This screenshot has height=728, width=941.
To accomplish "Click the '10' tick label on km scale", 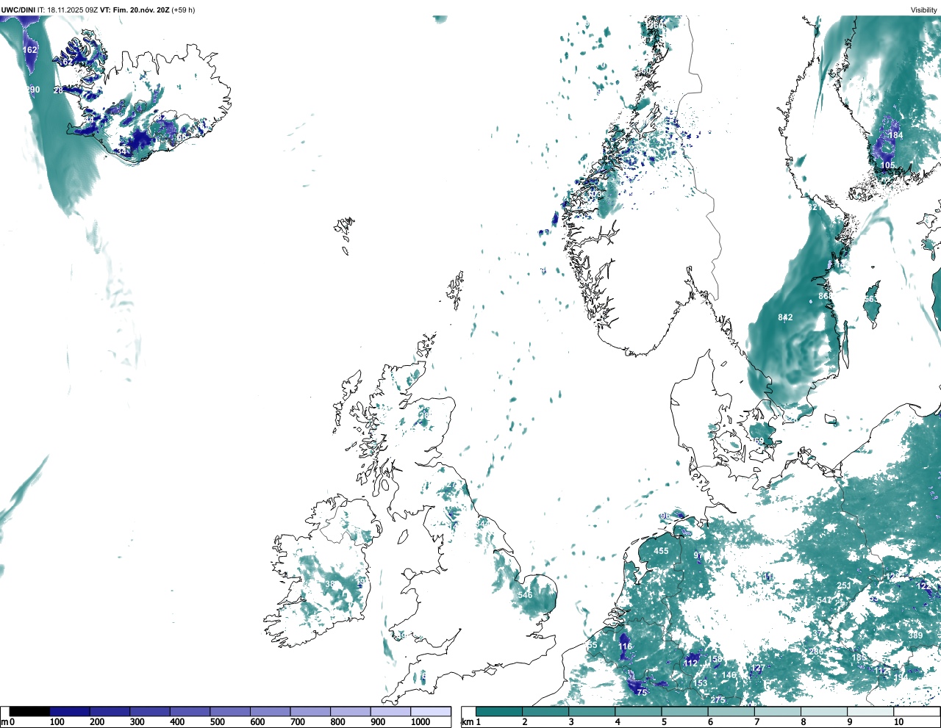I will point(898,722).
